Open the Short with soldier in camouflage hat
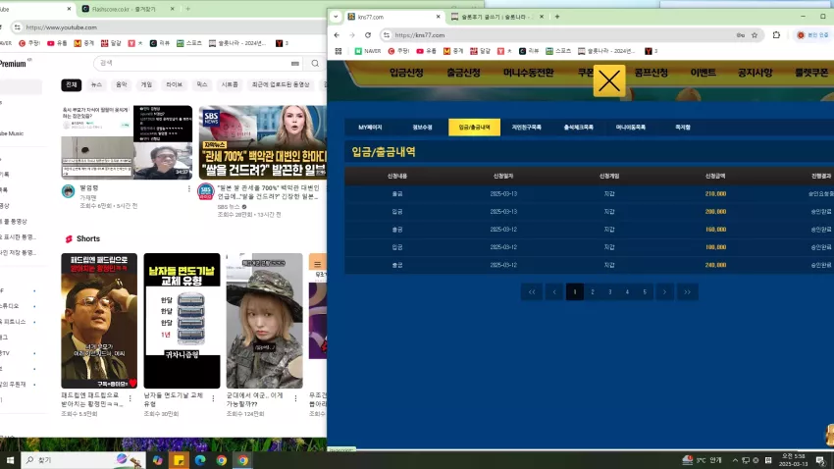 264,321
